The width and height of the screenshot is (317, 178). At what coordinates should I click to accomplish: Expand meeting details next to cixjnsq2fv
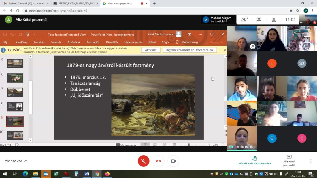tap(26, 161)
